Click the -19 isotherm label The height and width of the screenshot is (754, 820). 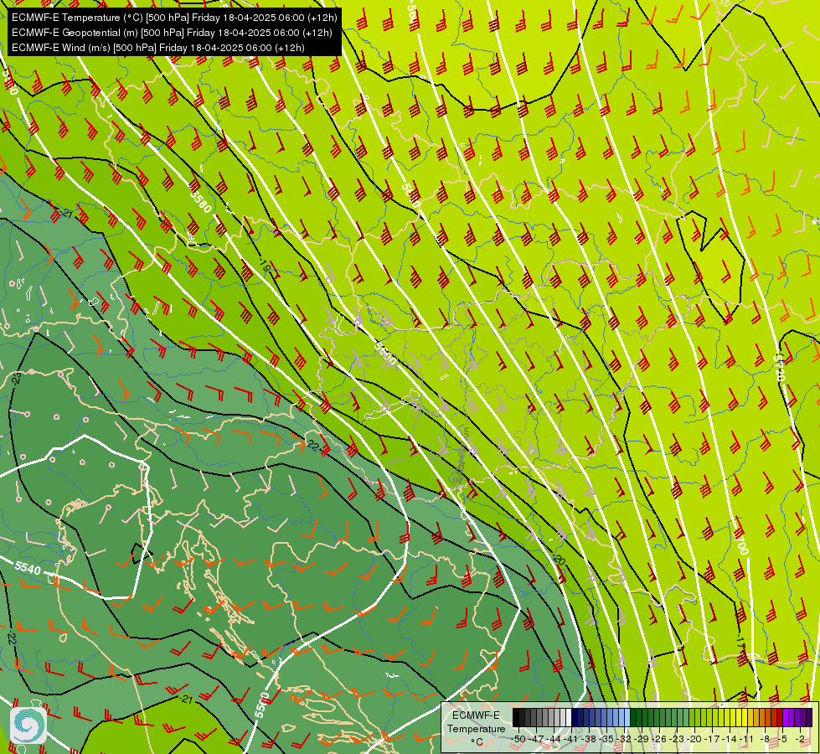tap(265, 266)
